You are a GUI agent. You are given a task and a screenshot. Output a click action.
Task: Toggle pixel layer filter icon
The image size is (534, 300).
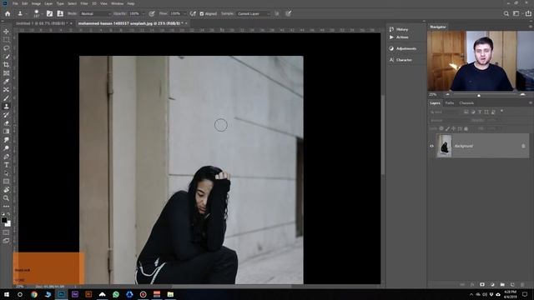pos(466,112)
